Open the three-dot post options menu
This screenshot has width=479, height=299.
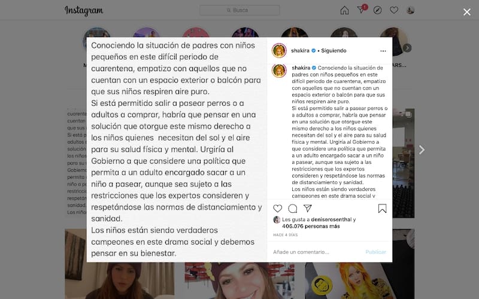[x=383, y=51]
